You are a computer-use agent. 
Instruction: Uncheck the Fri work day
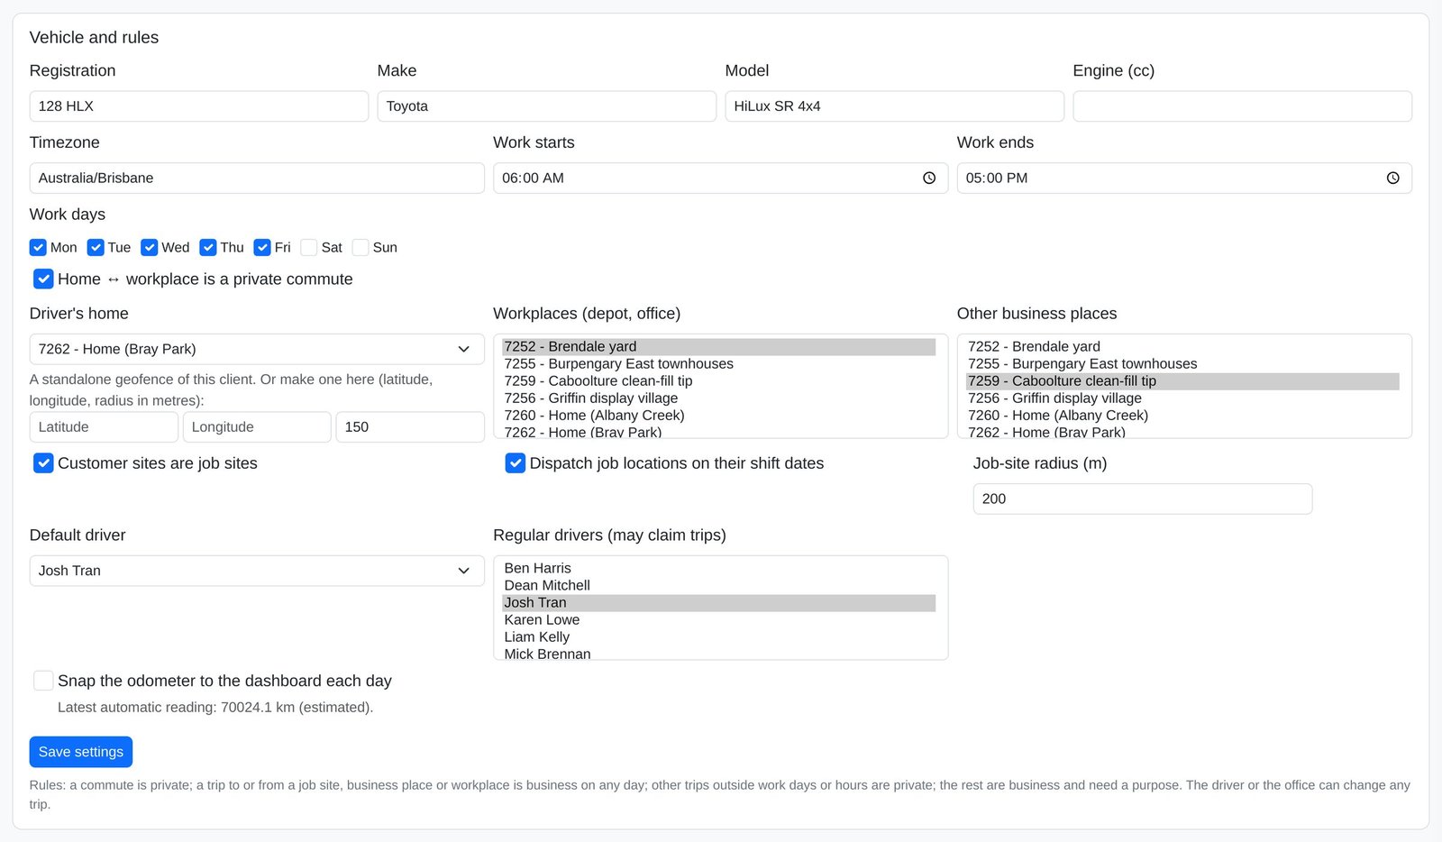pyautogui.click(x=262, y=248)
